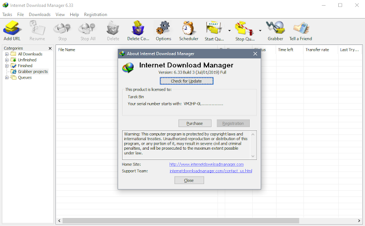
Task: Click the horizontal scrollbar thumb
Action: point(181,221)
